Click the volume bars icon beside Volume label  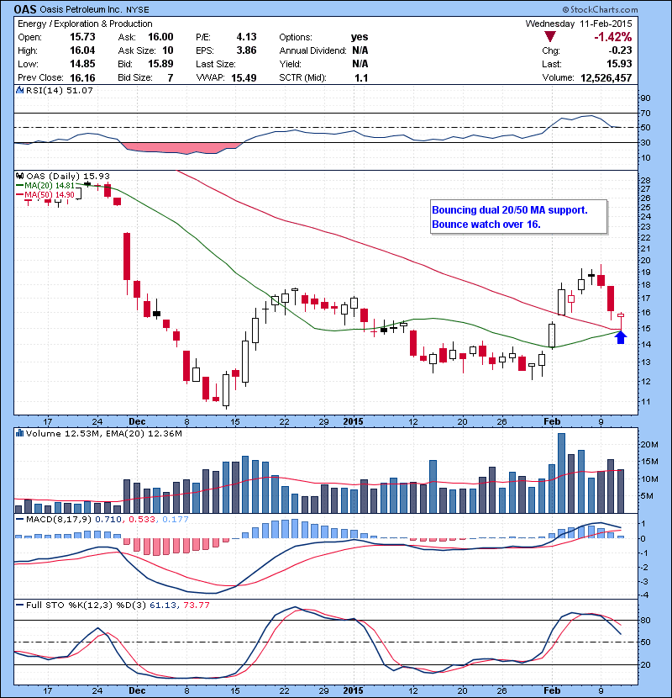coord(19,433)
